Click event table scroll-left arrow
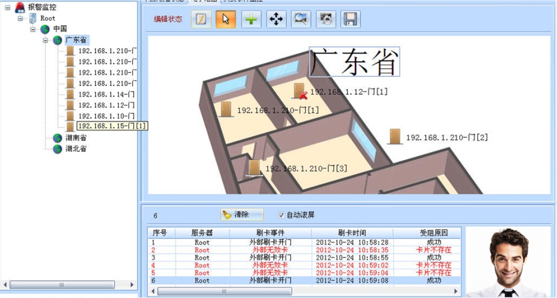This screenshot has height=298, width=557. pyautogui.click(x=153, y=292)
